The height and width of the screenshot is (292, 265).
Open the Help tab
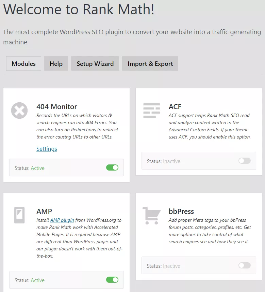click(x=56, y=63)
